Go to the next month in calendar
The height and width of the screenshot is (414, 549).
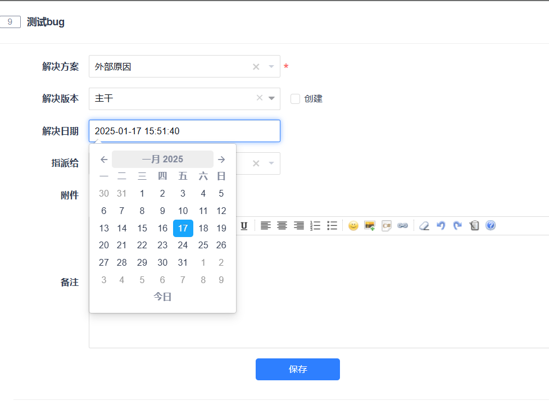(x=221, y=160)
